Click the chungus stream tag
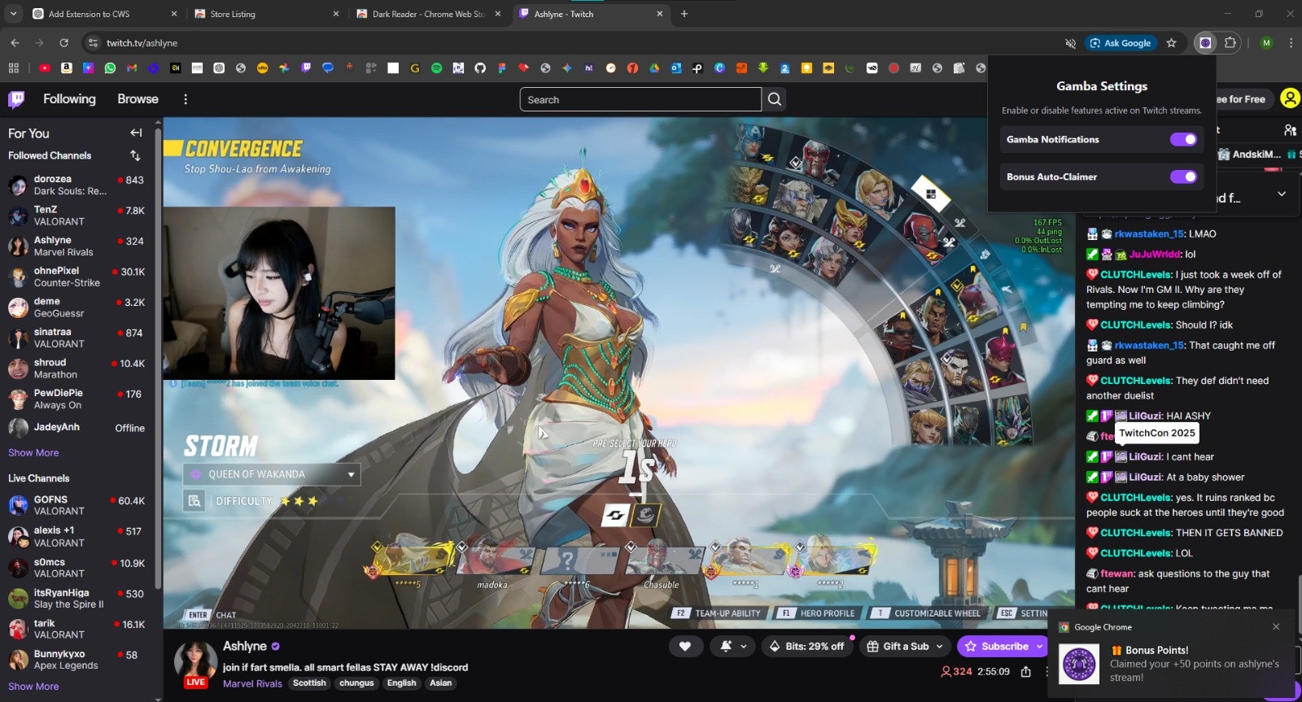1302x702 pixels. pyautogui.click(x=356, y=683)
